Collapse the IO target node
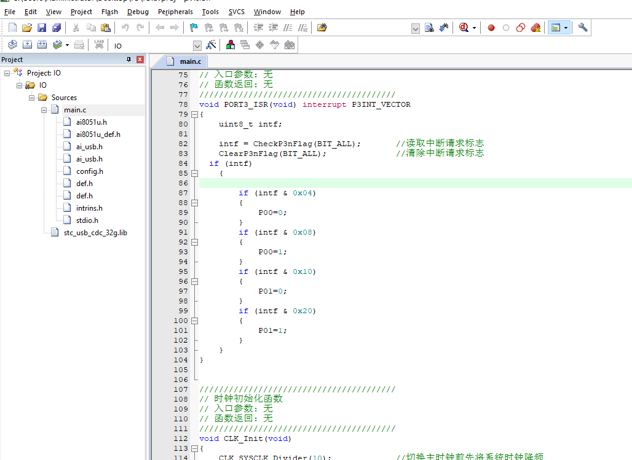Viewport: 632px width, 460px height. (19, 85)
